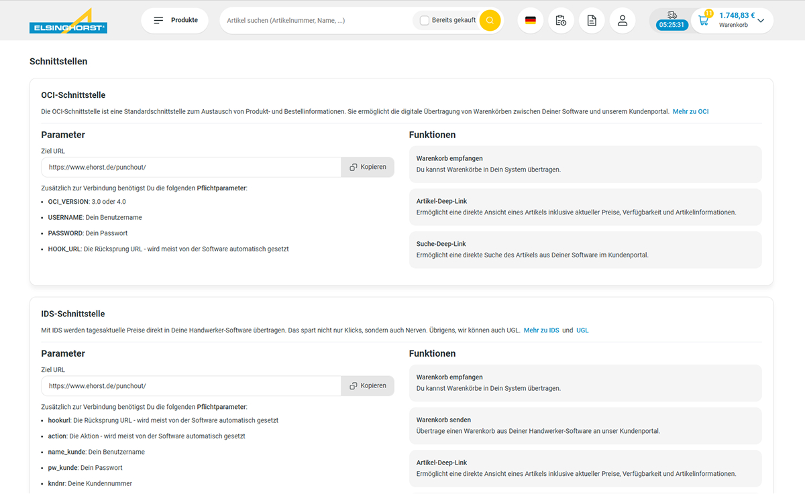The width and height of the screenshot is (805, 494).
Task: Click the IDS Ziel URL text field
Action: click(x=191, y=385)
